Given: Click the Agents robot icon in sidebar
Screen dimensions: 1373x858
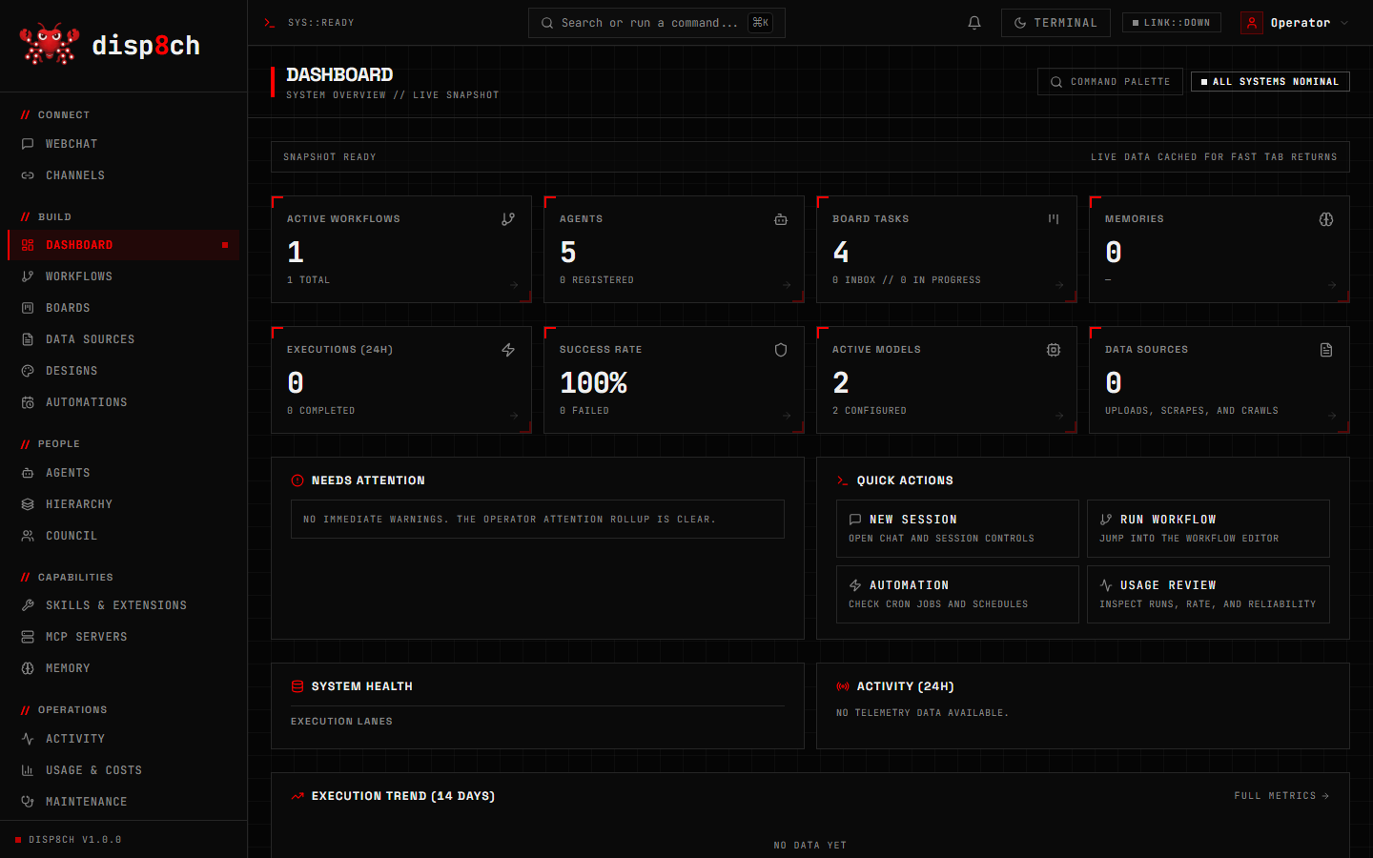Looking at the screenshot, I should 28,473.
